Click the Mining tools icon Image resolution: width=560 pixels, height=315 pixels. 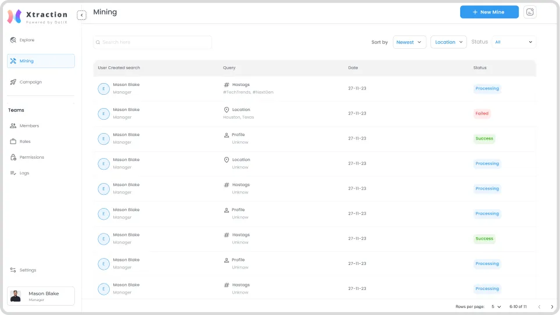tap(13, 61)
